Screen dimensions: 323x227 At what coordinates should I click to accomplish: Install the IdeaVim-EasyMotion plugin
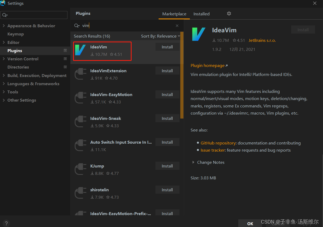pos(167,94)
